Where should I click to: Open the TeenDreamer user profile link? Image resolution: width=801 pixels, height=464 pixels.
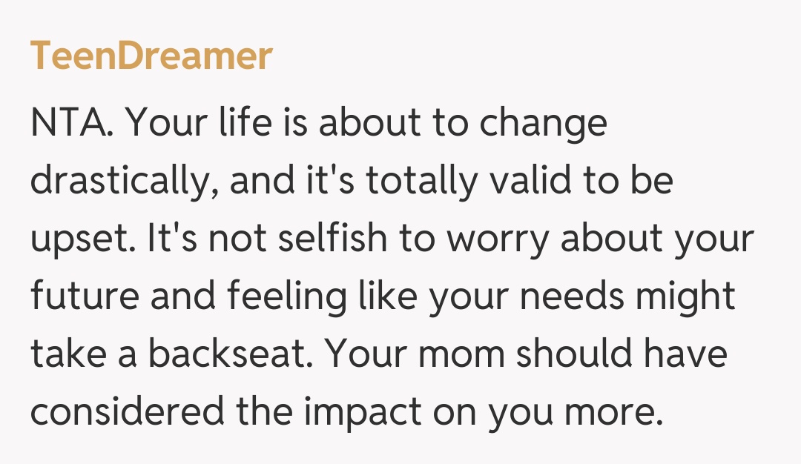(151, 56)
